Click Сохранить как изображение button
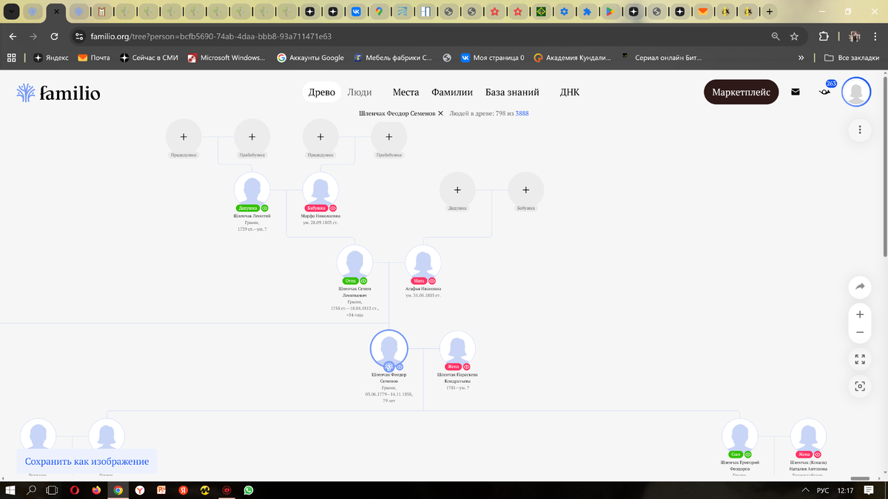Viewport: 888px width, 499px height. [x=87, y=461]
